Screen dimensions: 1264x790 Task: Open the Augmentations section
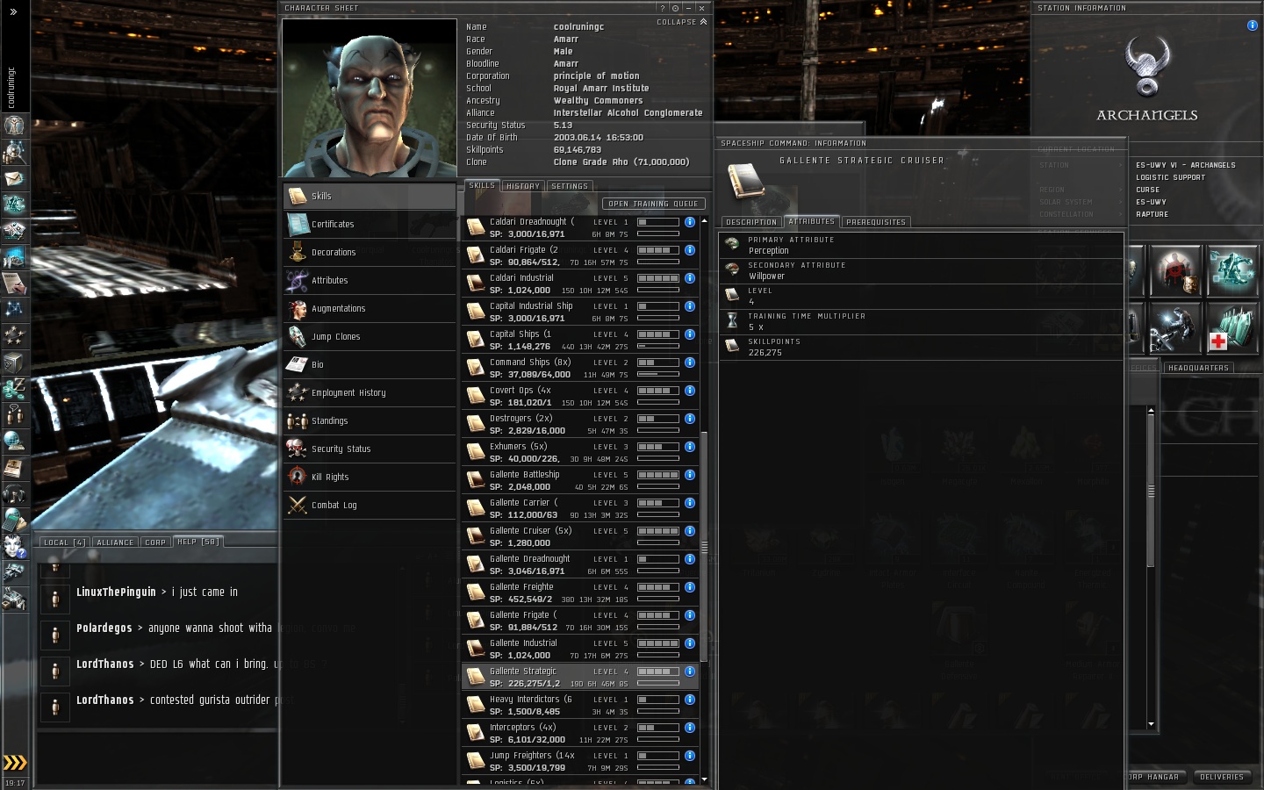(x=370, y=308)
